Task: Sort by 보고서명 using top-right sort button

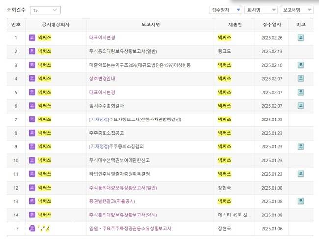Action: pyautogui.click(x=296, y=10)
